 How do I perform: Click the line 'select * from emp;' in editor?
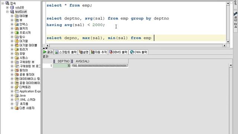(x=69, y=5)
